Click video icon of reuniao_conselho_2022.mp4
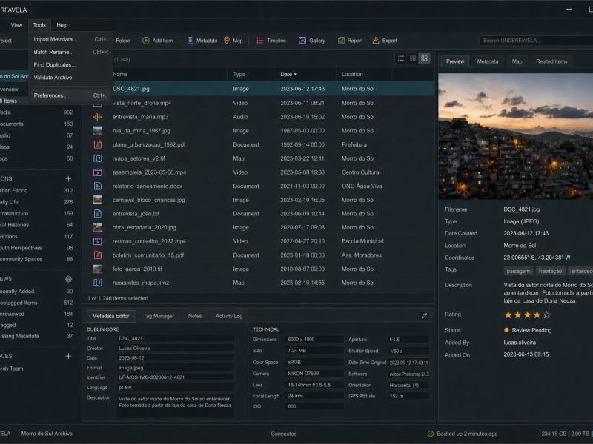The image size is (593, 444). (x=98, y=241)
